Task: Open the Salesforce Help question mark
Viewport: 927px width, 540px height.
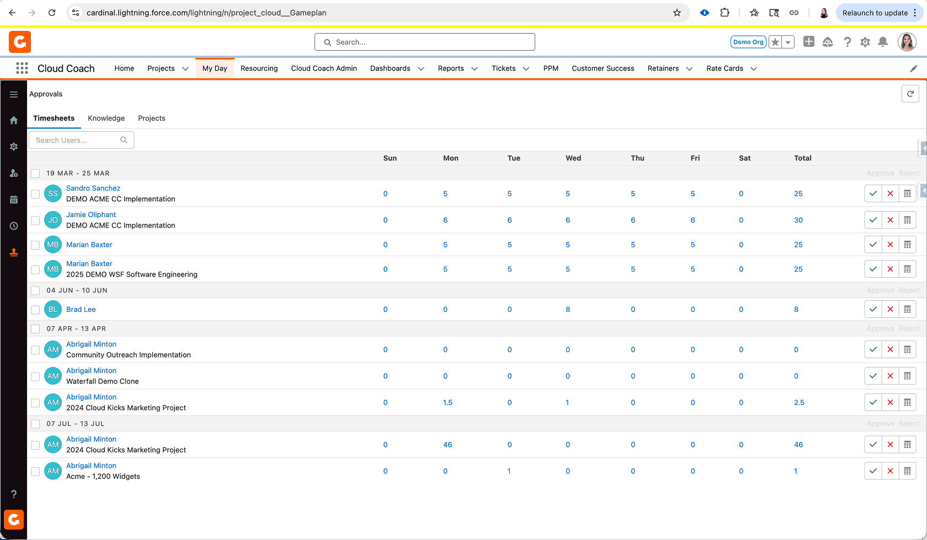Action: click(848, 42)
